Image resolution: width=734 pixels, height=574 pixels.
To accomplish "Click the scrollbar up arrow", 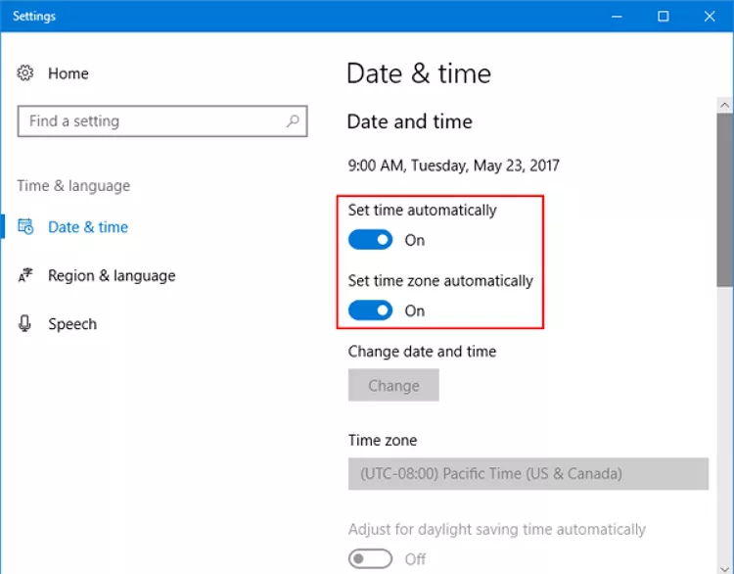I will (724, 104).
